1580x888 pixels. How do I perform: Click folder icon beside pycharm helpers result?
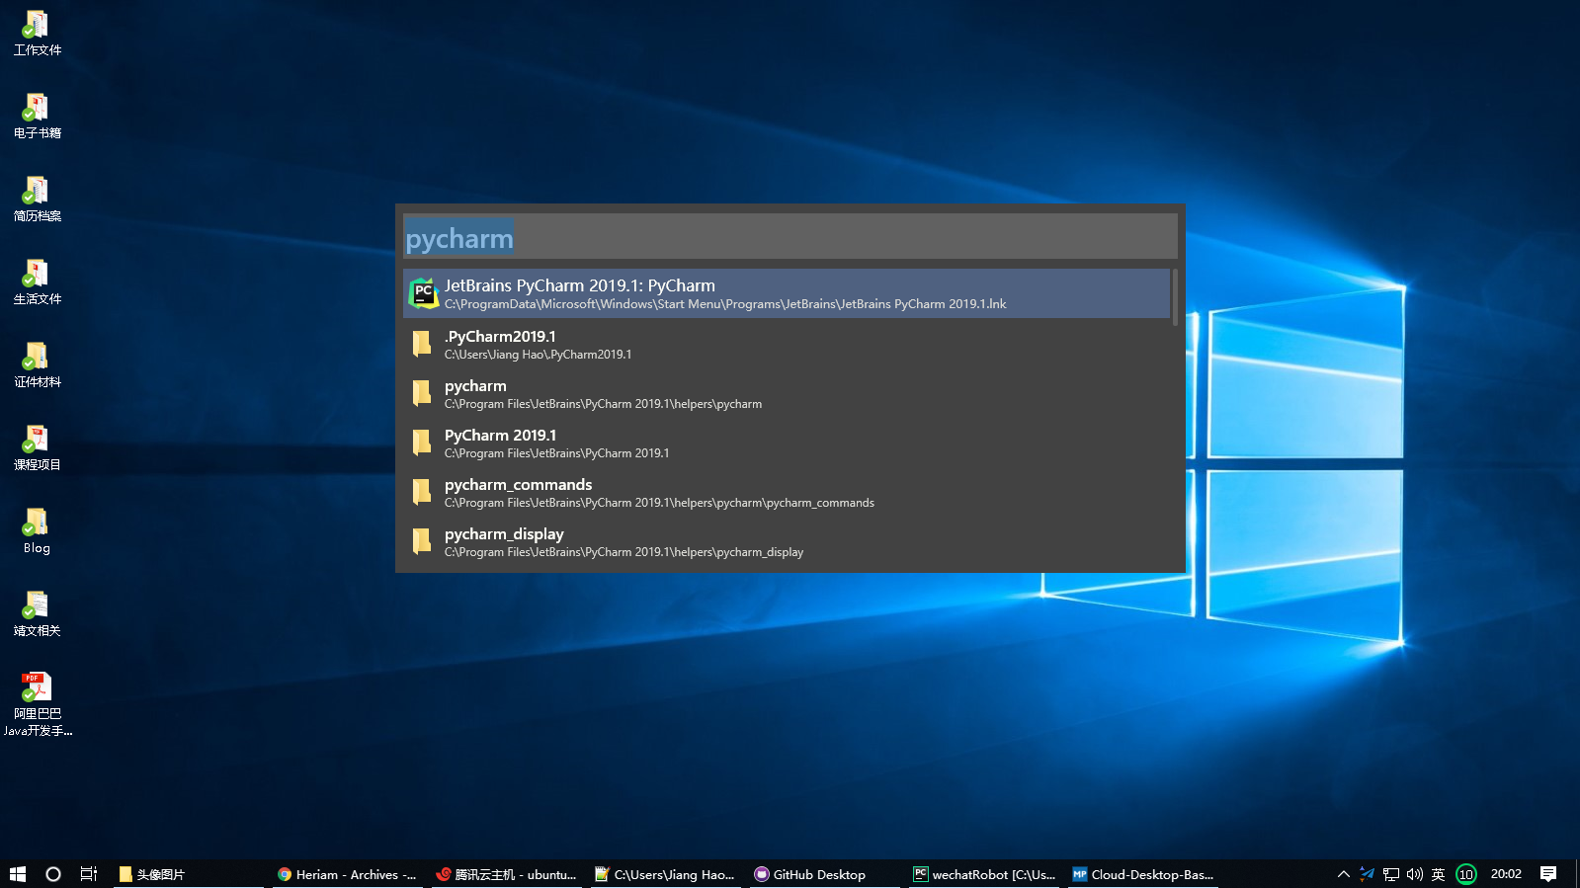pyautogui.click(x=422, y=393)
